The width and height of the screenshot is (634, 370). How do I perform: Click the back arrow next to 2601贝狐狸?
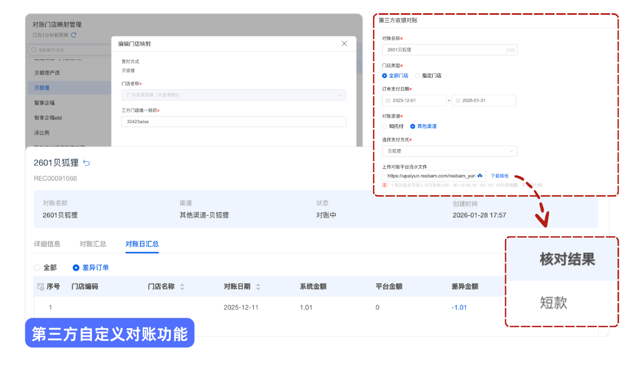[x=87, y=163]
